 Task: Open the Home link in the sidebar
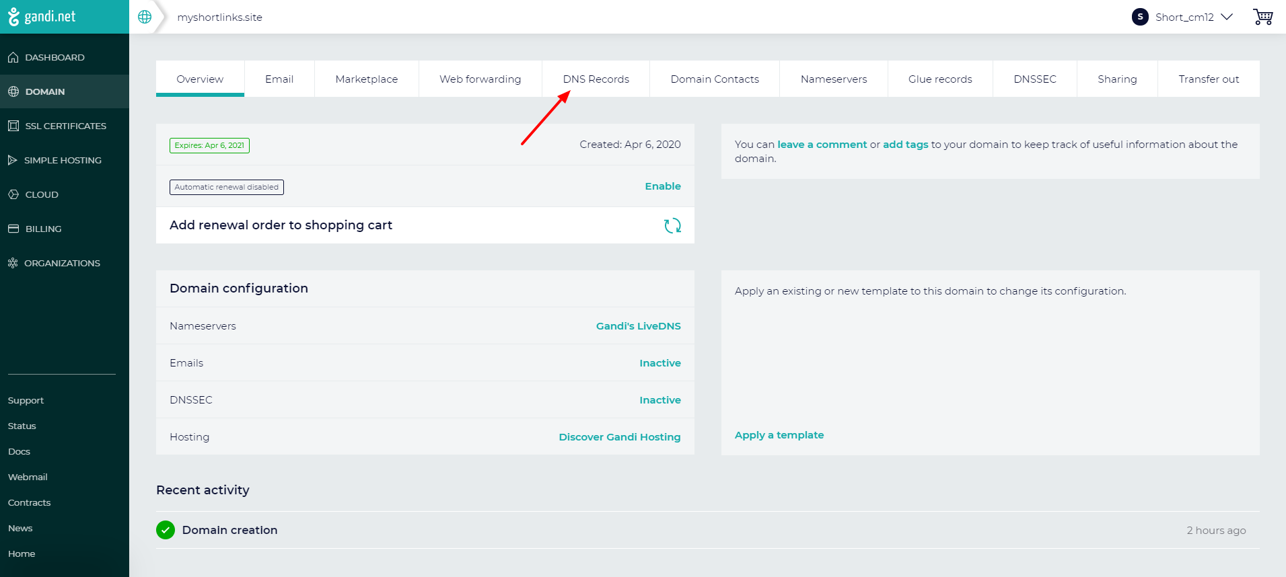click(22, 553)
